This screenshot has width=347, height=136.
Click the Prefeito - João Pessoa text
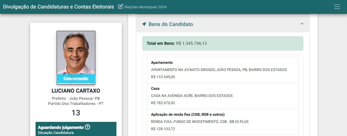tap(76, 98)
